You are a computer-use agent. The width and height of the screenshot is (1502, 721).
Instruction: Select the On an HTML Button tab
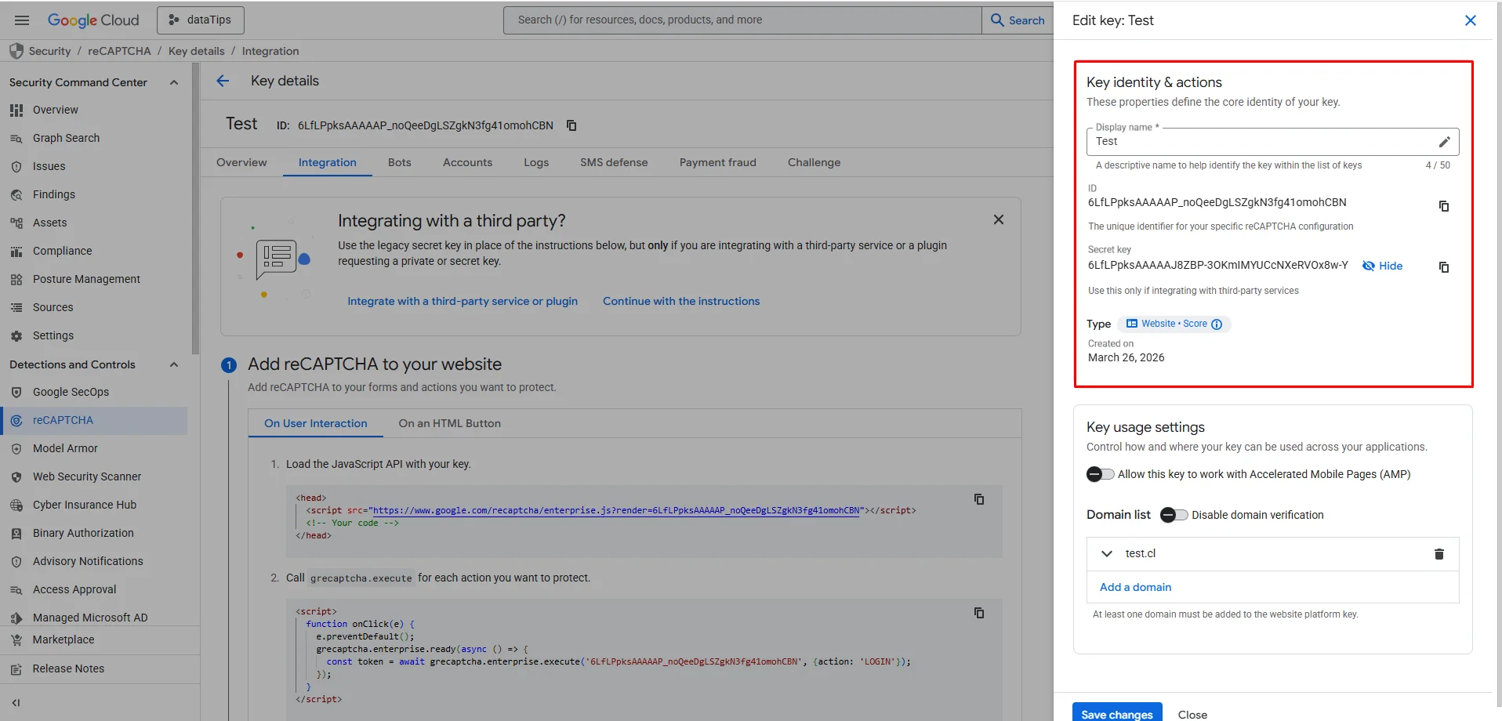pyautogui.click(x=449, y=423)
